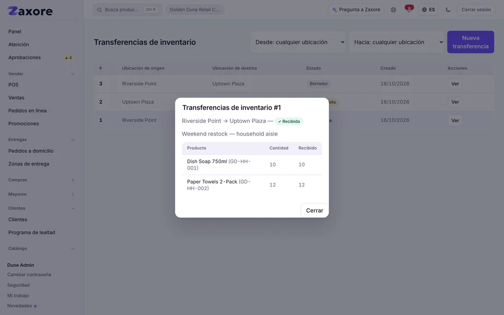Open the Mi trabajo link
The height and width of the screenshot is (315, 504).
(x=18, y=296)
